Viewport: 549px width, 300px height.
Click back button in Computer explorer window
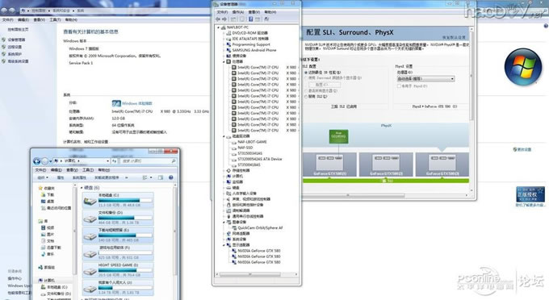pyautogui.click(x=36, y=161)
